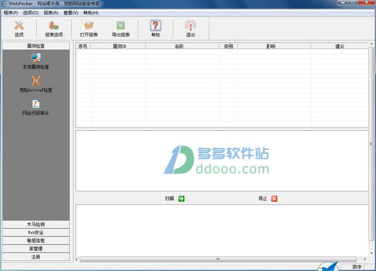Sort by the 建议 column header
376x271 pixels.
point(339,46)
